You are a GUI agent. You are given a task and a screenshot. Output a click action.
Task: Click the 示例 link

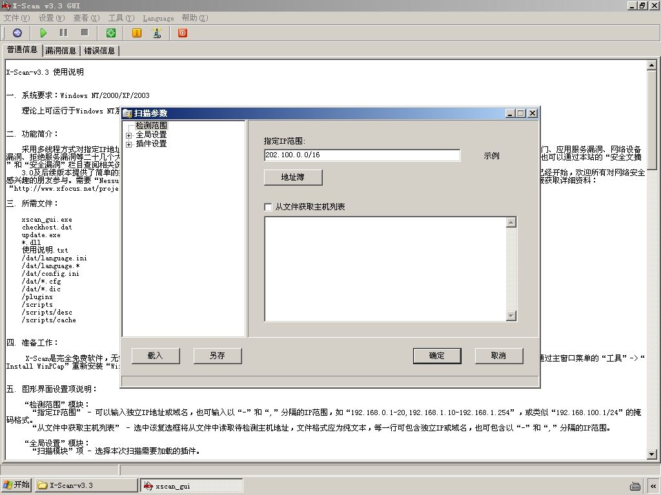(491, 156)
